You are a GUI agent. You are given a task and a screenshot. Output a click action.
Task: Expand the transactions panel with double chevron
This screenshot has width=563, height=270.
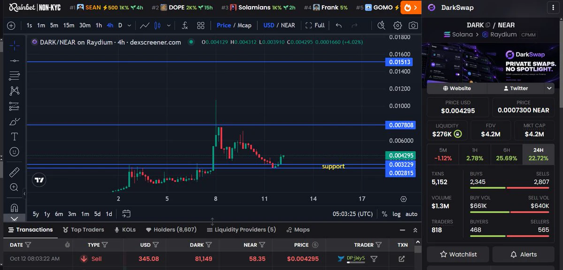415,230
